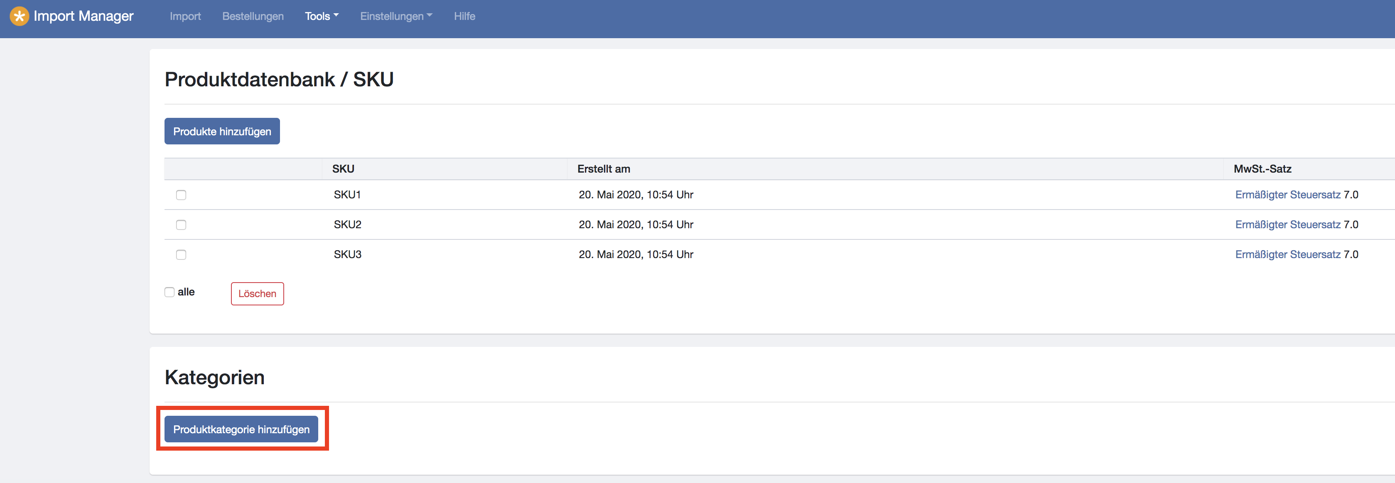1395x483 pixels.
Task: Select the SKU1 row checkbox
Action: tap(181, 195)
